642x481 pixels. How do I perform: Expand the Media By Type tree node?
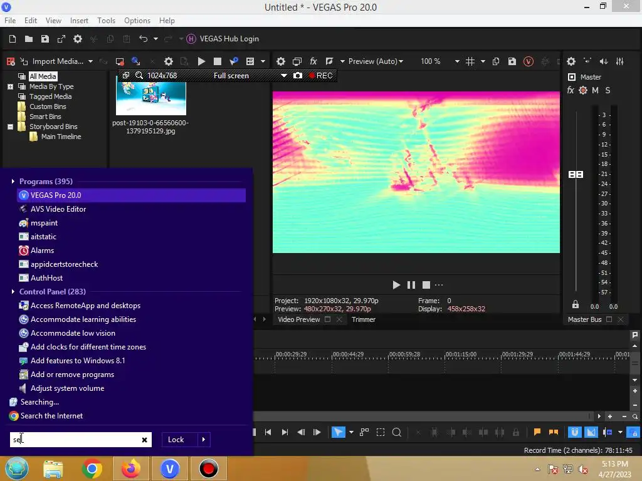(x=10, y=86)
